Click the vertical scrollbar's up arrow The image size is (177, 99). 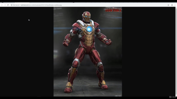[176, 8]
